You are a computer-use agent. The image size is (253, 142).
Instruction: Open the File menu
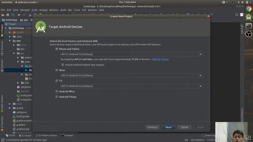coord(3,10)
